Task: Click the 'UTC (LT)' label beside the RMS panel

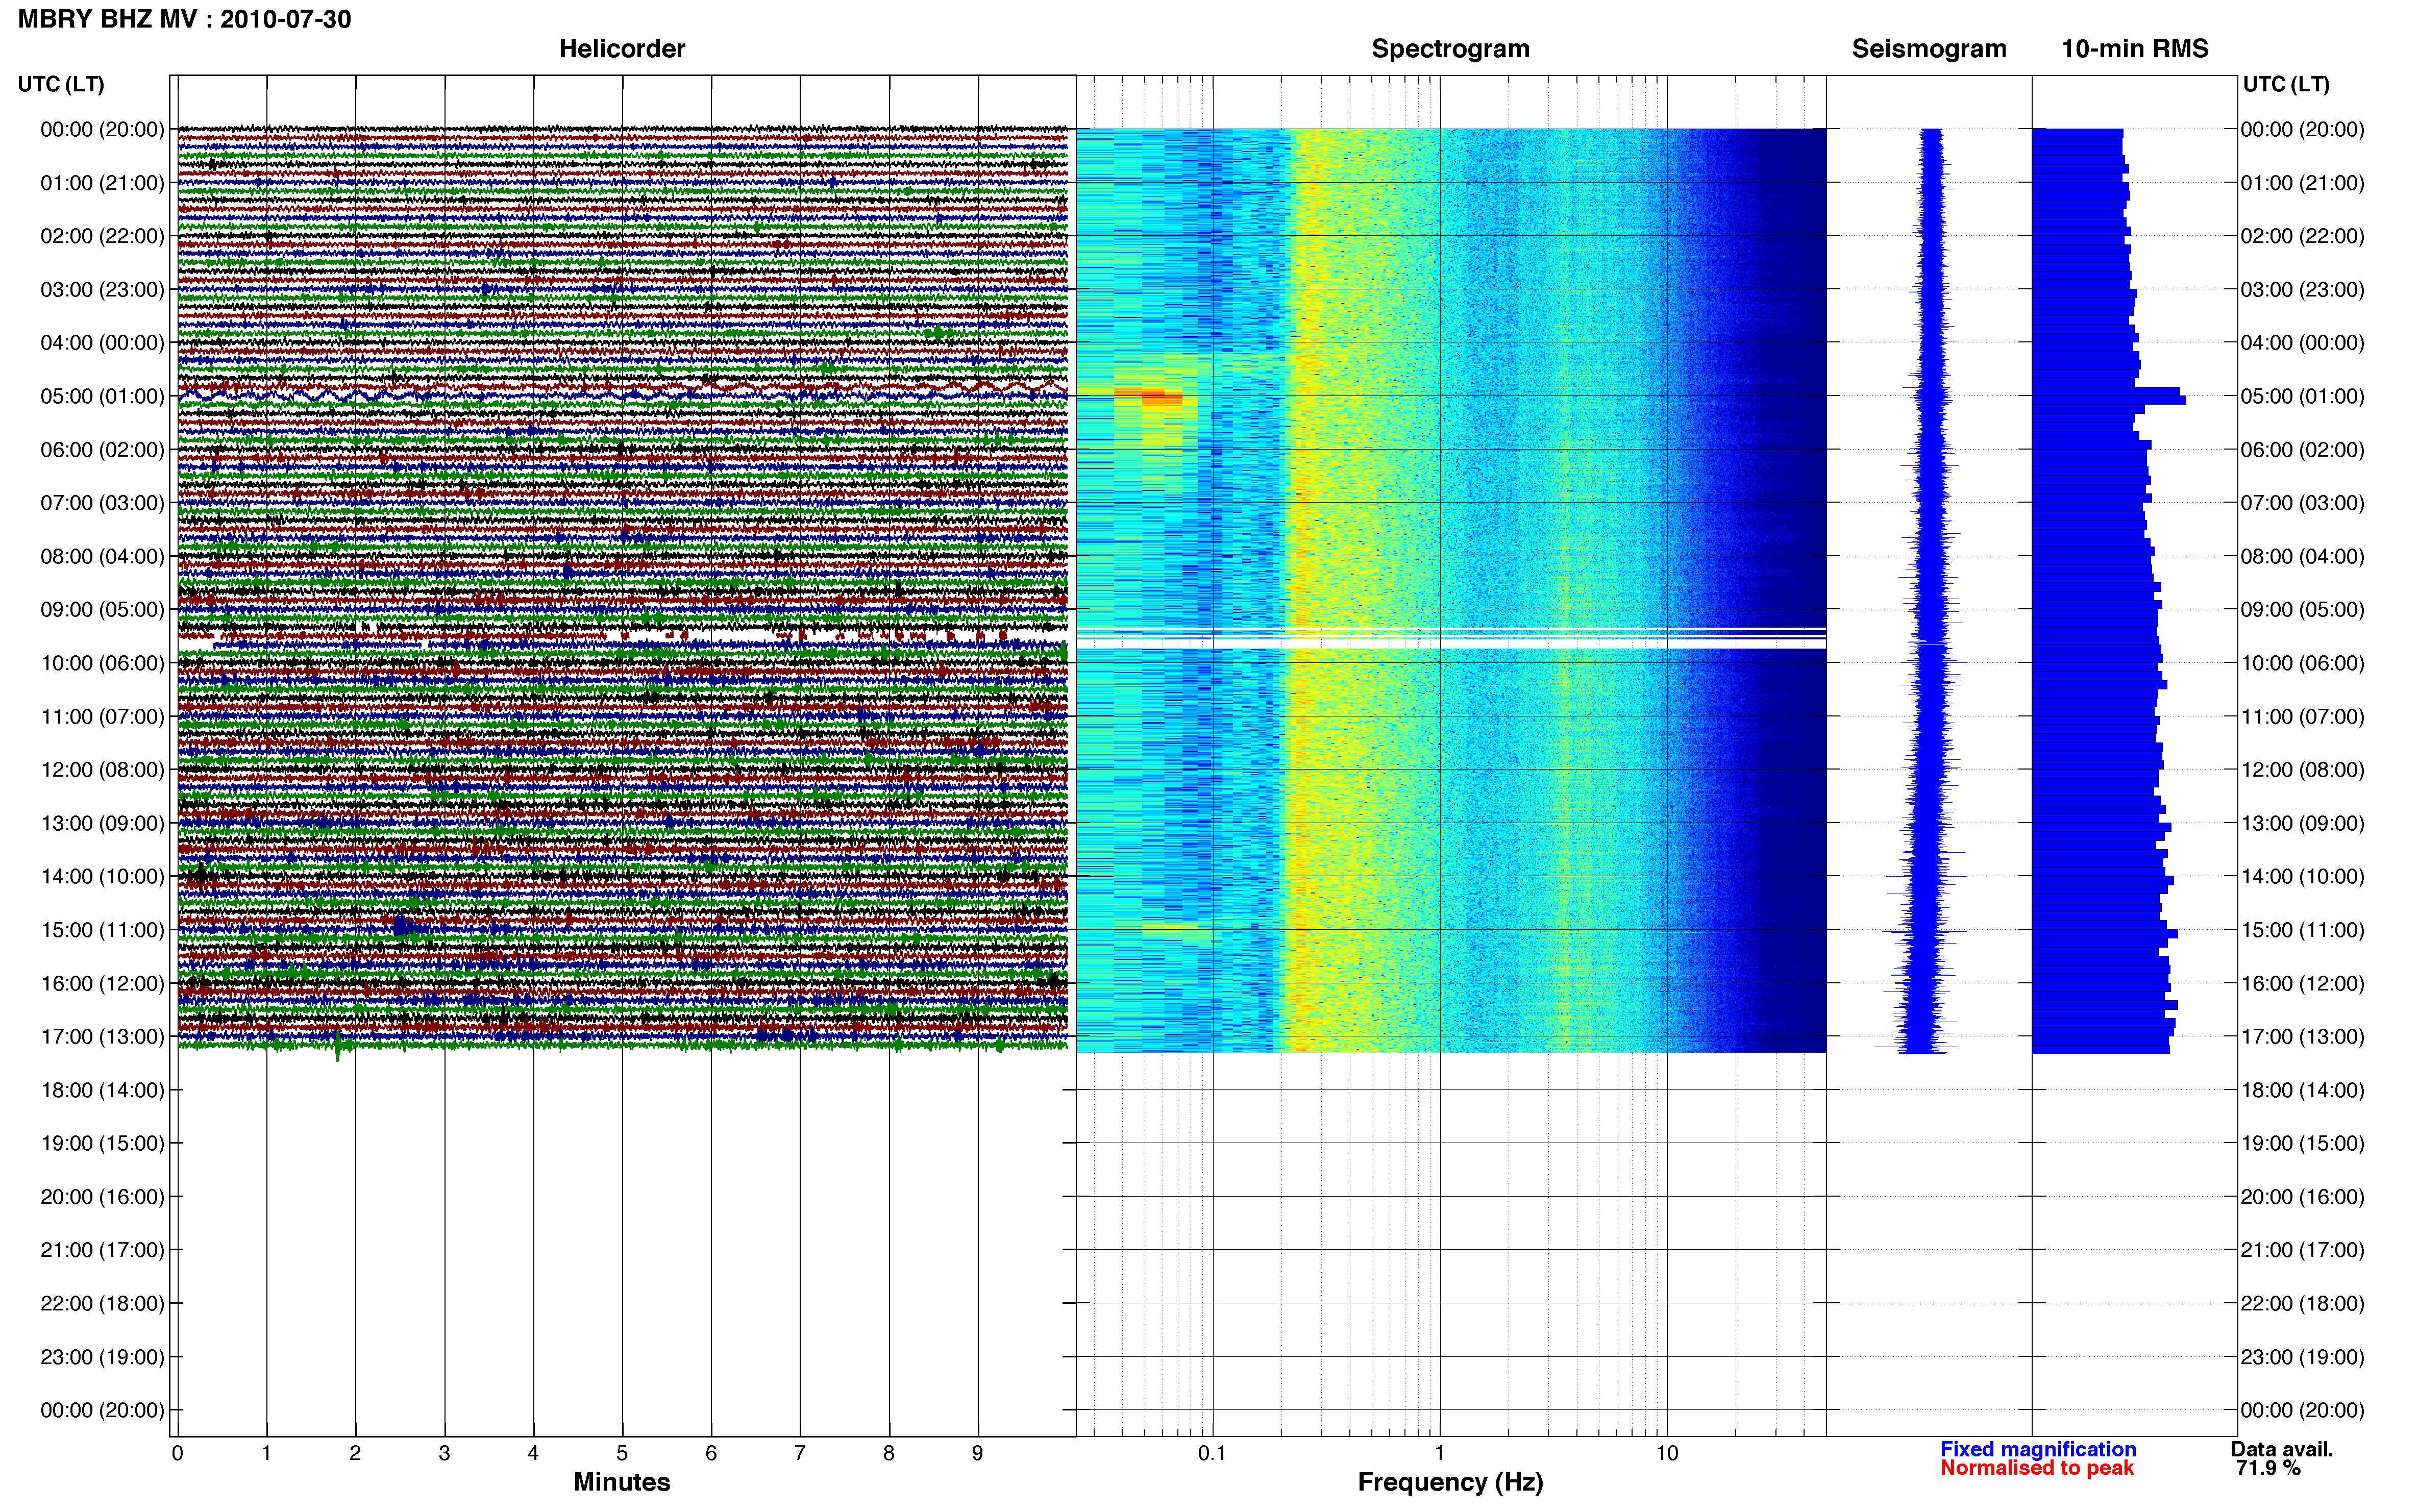Action: pyautogui.click(x=2286, y=84)
